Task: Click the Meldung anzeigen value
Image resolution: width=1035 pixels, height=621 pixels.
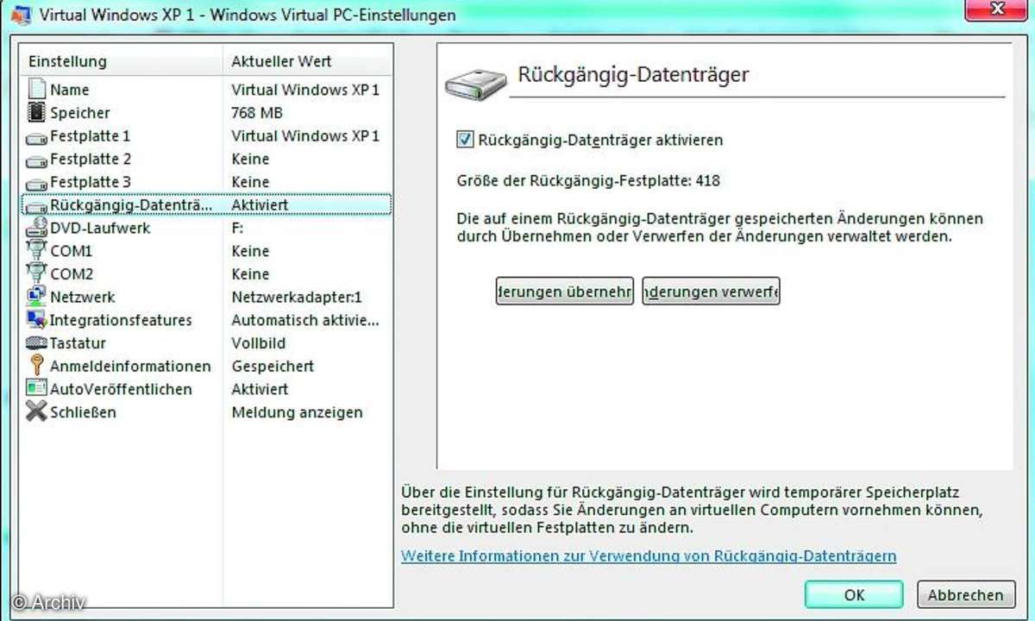Action: coord(297,412)
